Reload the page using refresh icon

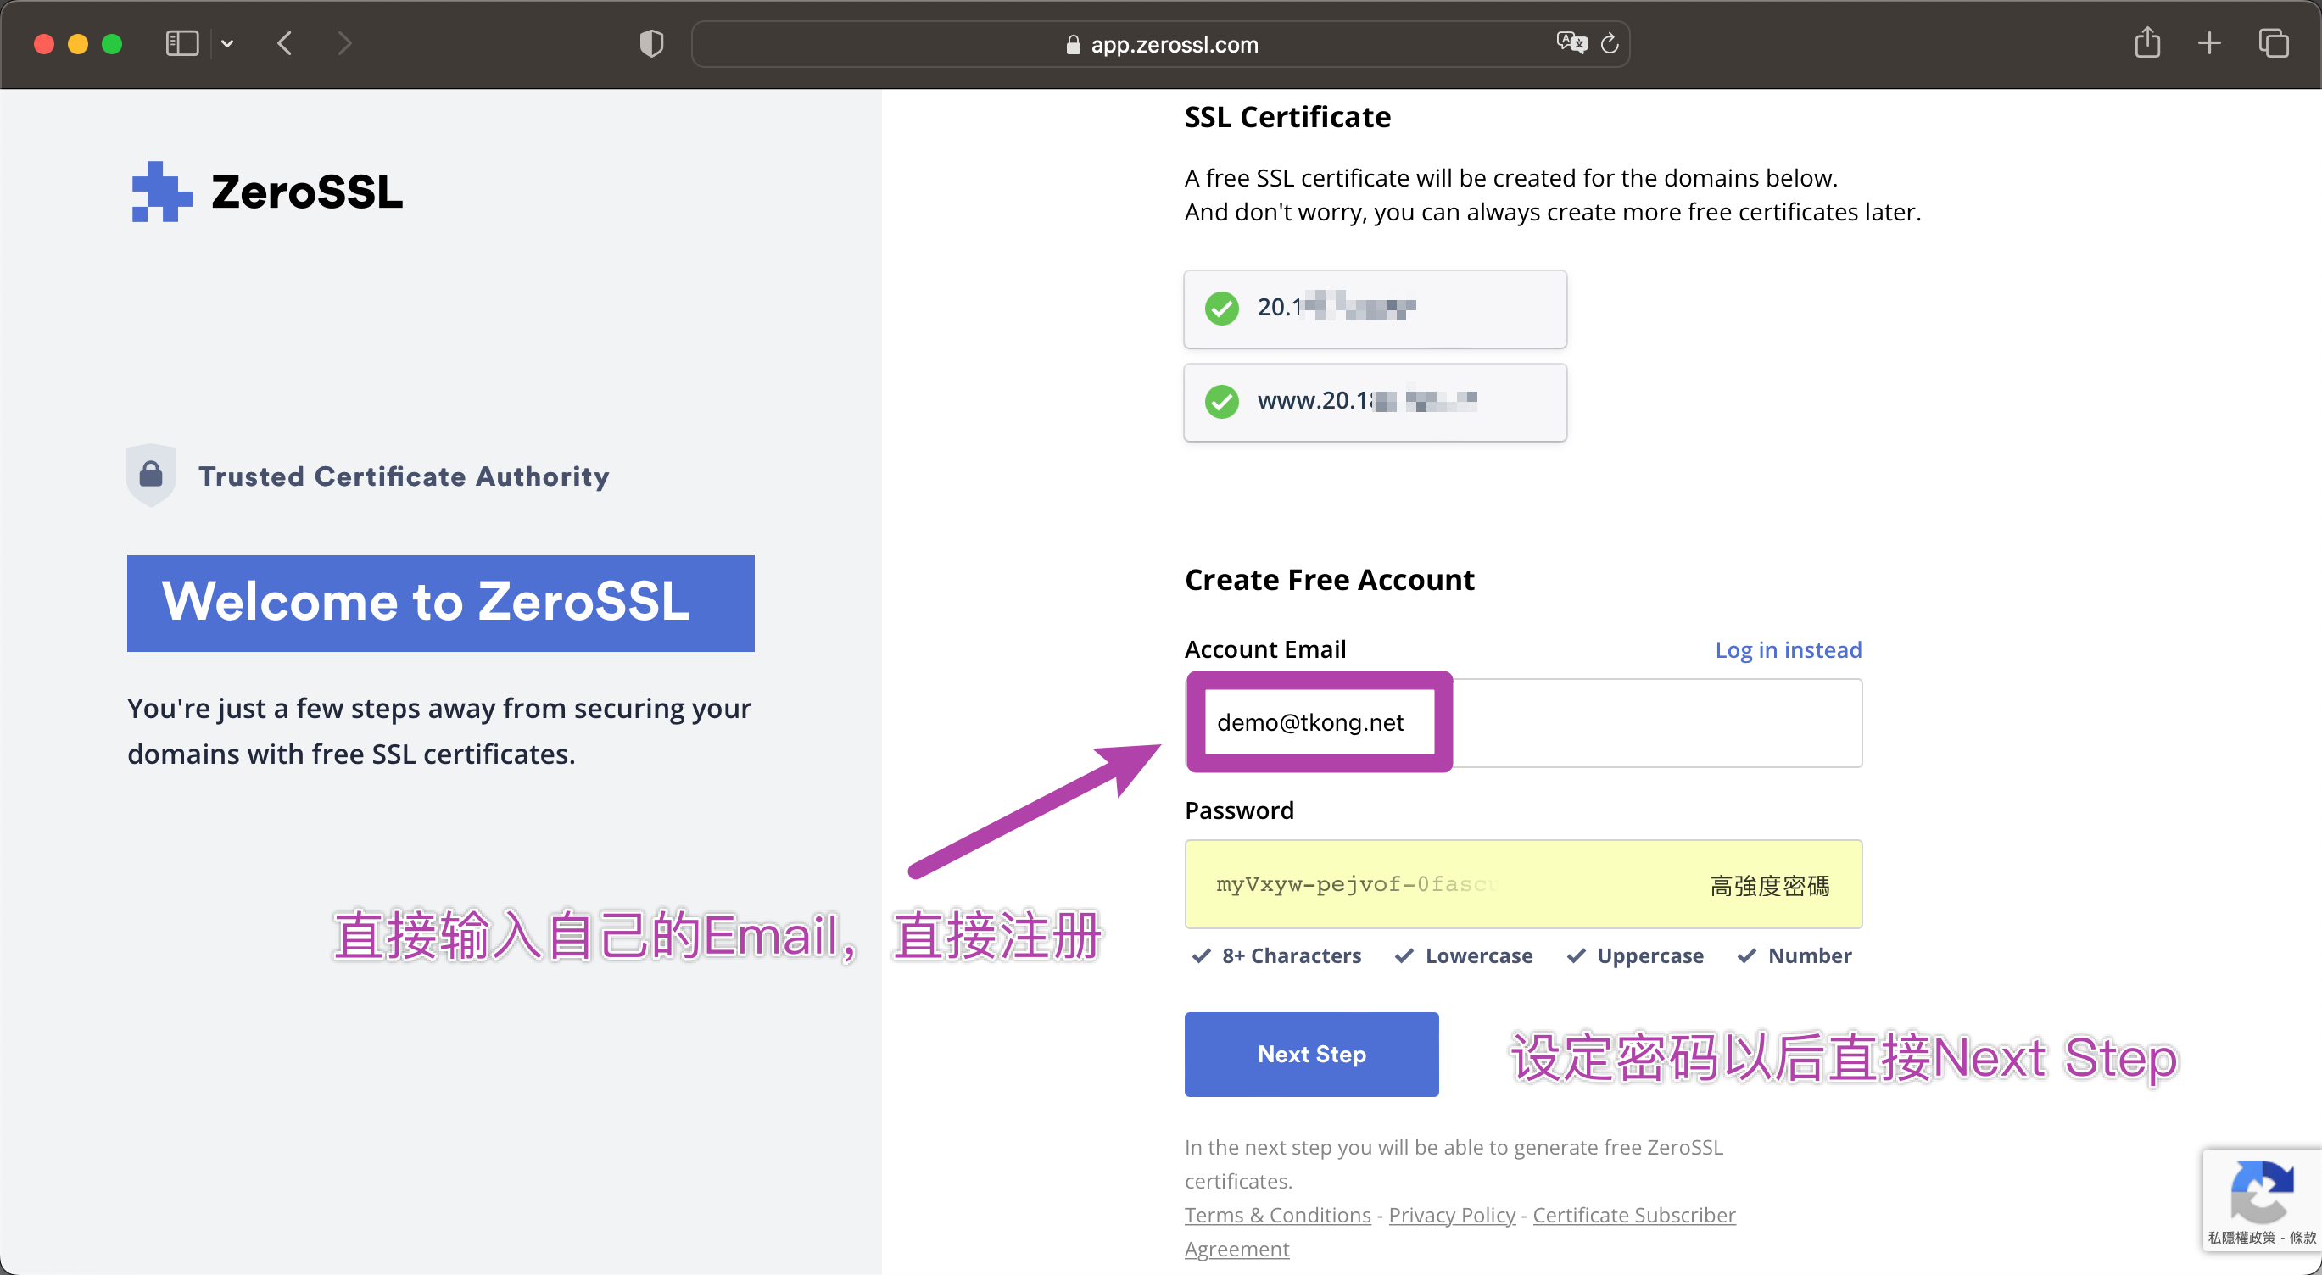(x=1610, y=43)
